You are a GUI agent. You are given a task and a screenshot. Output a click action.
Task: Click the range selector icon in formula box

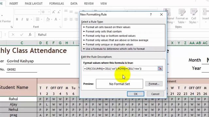coord(160,69)
